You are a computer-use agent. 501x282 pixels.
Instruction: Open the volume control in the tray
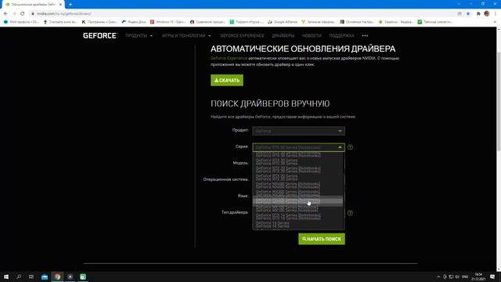coord(457,277)
